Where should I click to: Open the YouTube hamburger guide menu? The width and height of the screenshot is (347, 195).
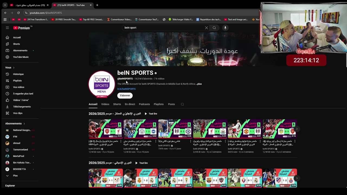7,28
